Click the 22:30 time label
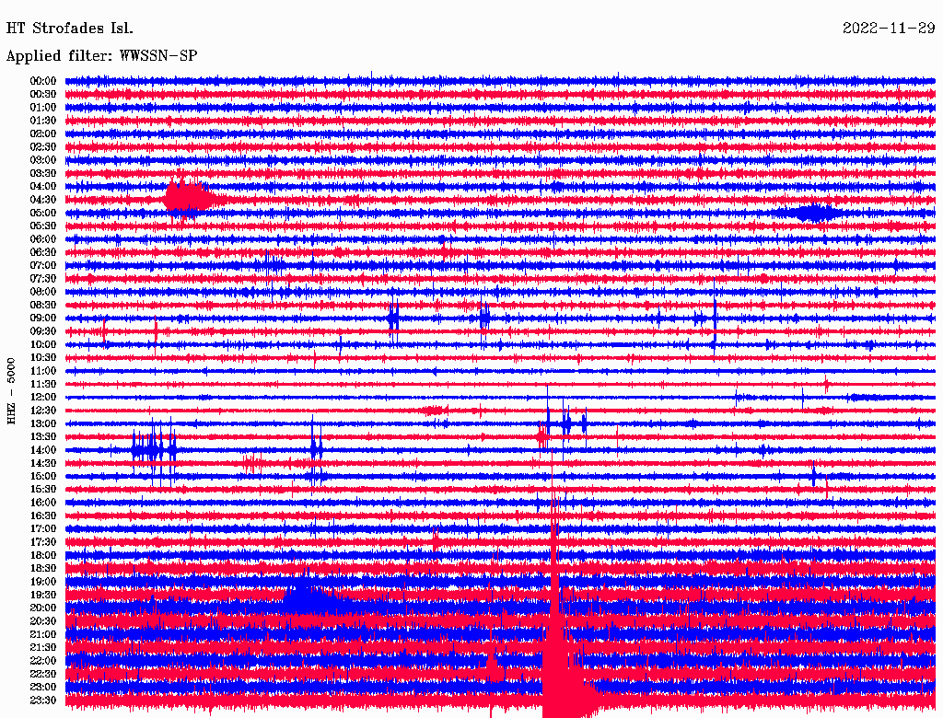Image resolution: width=943 pixels, height=718 pixels. 43,674
